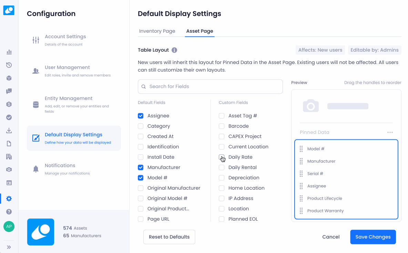Check the Created At field

click(x=141, y=136)
